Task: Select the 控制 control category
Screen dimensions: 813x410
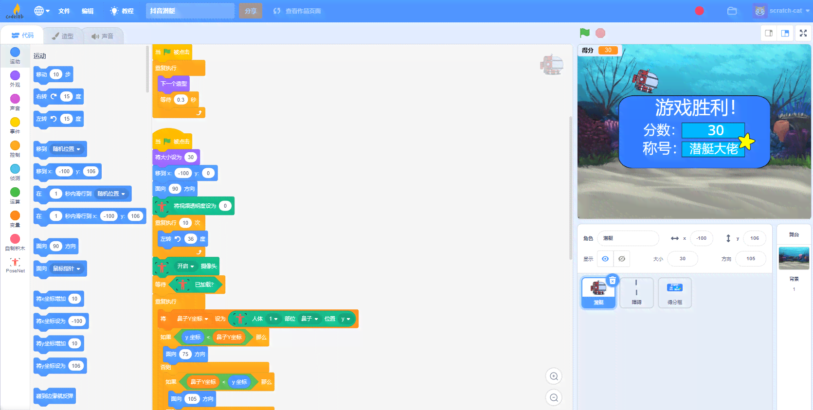Action: click(15, 149)
